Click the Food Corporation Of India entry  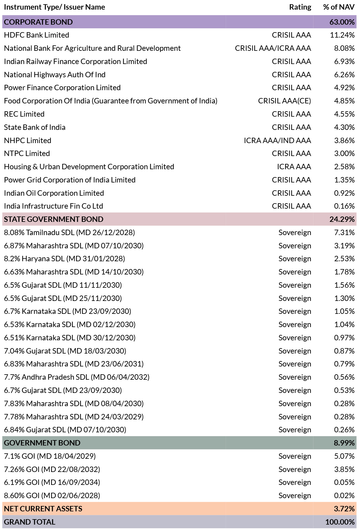(x=111, y=101)
